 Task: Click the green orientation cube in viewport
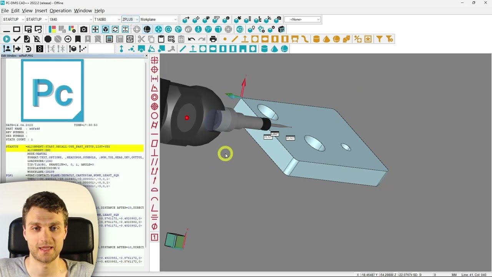click(175, 241)
